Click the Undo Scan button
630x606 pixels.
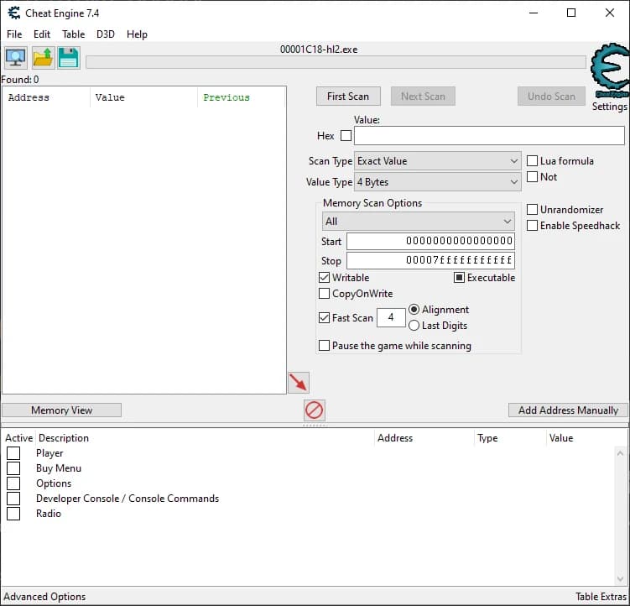click(551, 97)
